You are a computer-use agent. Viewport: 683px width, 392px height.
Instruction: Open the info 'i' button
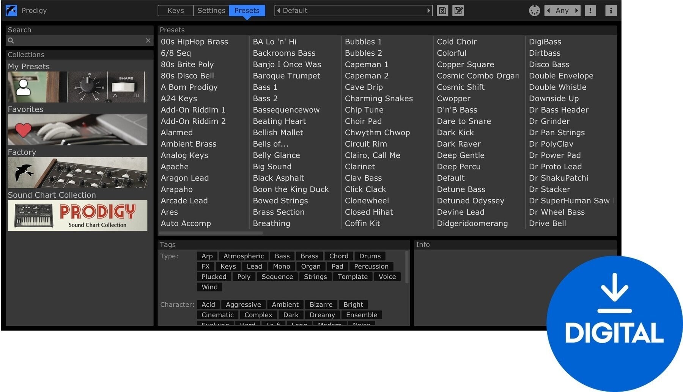coord(611,11)
